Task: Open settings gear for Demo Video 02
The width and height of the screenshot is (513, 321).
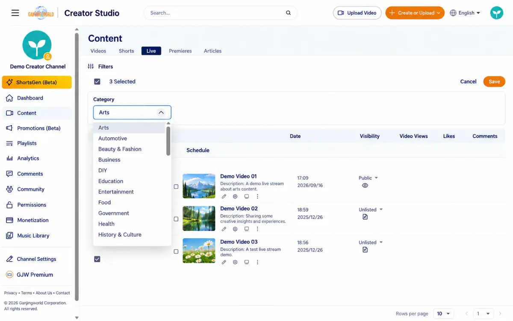Action: (x=235, y=229)
